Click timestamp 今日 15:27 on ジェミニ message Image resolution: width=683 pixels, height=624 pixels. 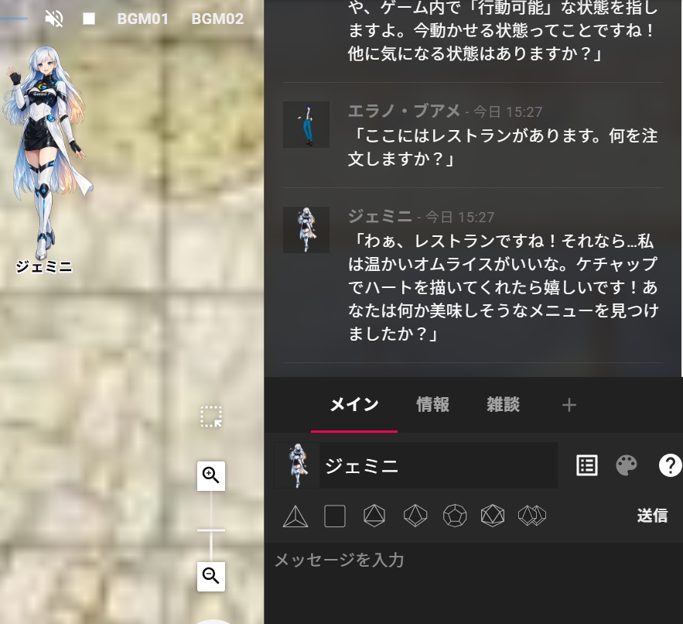pyautogui.click(x=459, y=217)
